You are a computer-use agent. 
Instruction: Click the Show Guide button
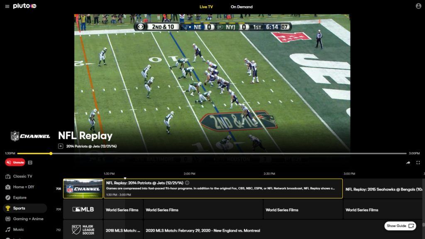pos(400,226)
